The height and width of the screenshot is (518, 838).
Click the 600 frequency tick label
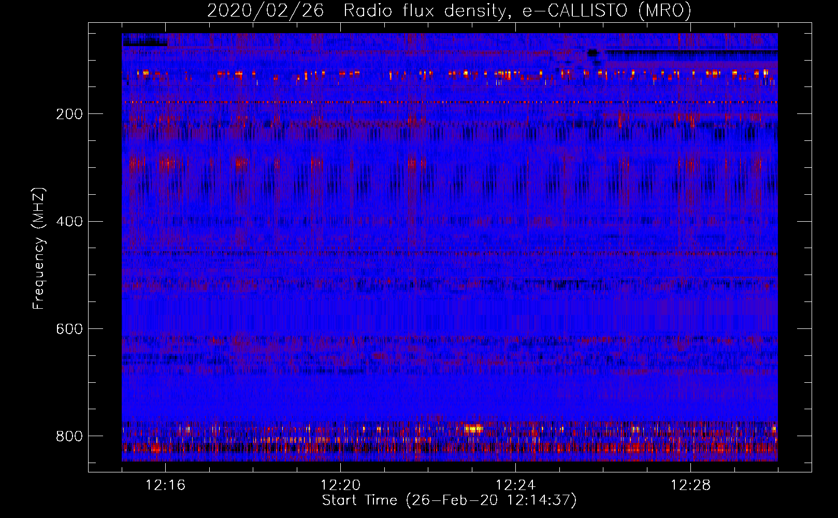coord(69,329)
